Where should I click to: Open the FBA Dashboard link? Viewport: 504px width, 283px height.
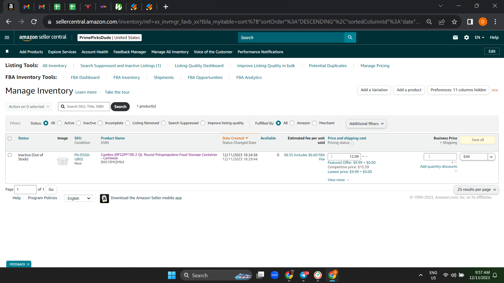(85, 78)
